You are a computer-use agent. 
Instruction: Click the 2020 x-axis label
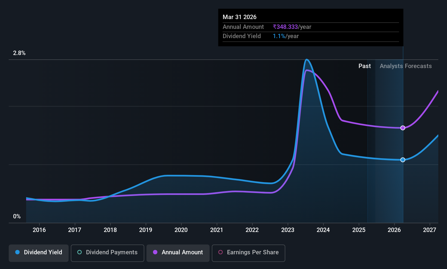click(181, 230)
